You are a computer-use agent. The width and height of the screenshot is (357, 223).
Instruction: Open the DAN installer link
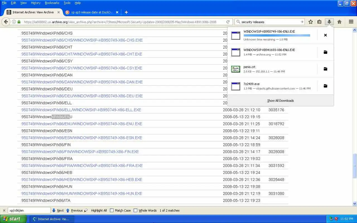pyautogui.click(x=82, y=82)
